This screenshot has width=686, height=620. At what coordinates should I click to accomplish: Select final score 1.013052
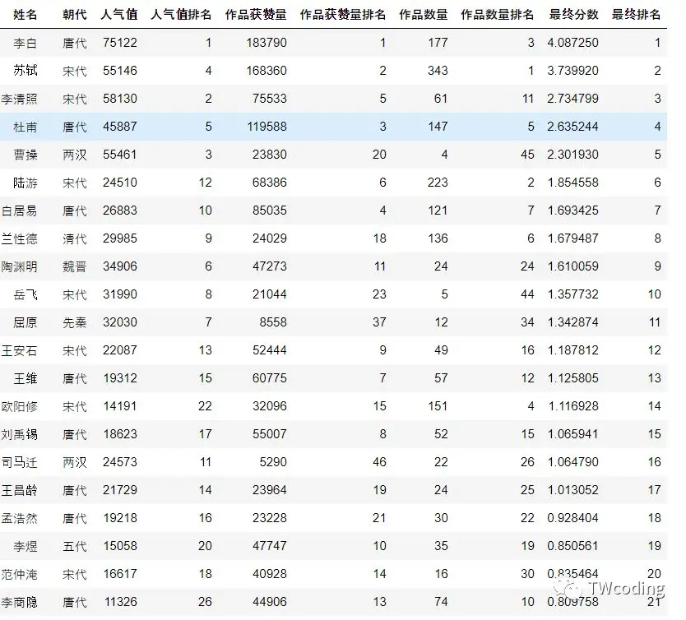tap(573, 491)
